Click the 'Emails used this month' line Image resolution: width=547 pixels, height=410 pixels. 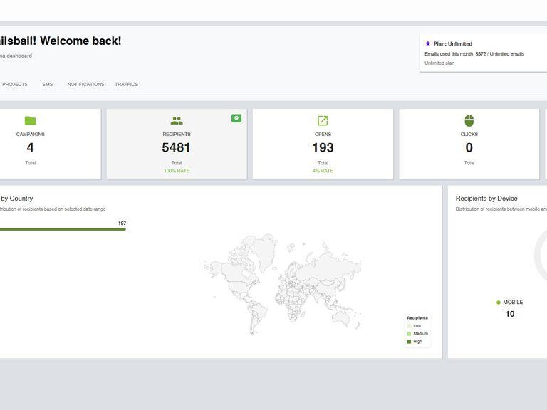point(474,53)
